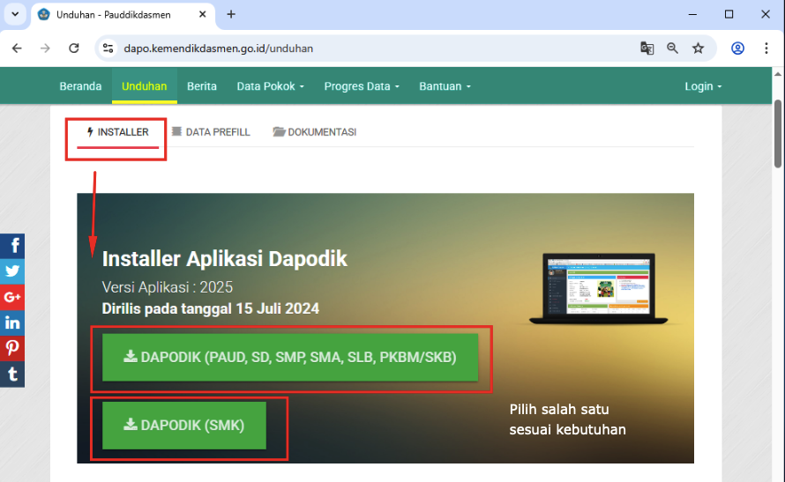Open tab search dropdown arrow
Image resolution: width=785 pixels, height=482 pixels.
click(x=15, y=14)
